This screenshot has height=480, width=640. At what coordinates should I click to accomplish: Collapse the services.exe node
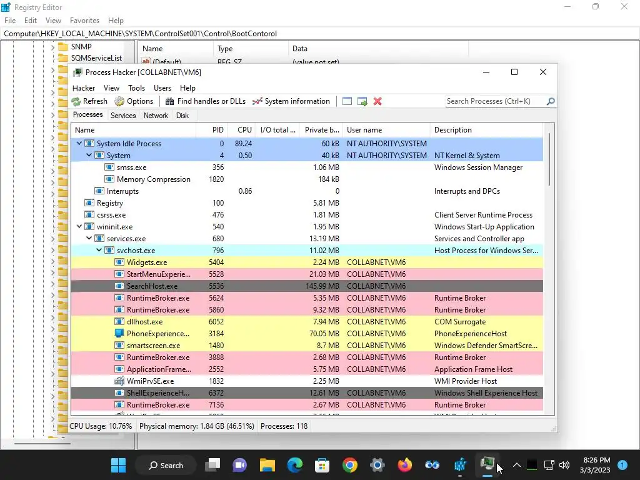(89, 238)
